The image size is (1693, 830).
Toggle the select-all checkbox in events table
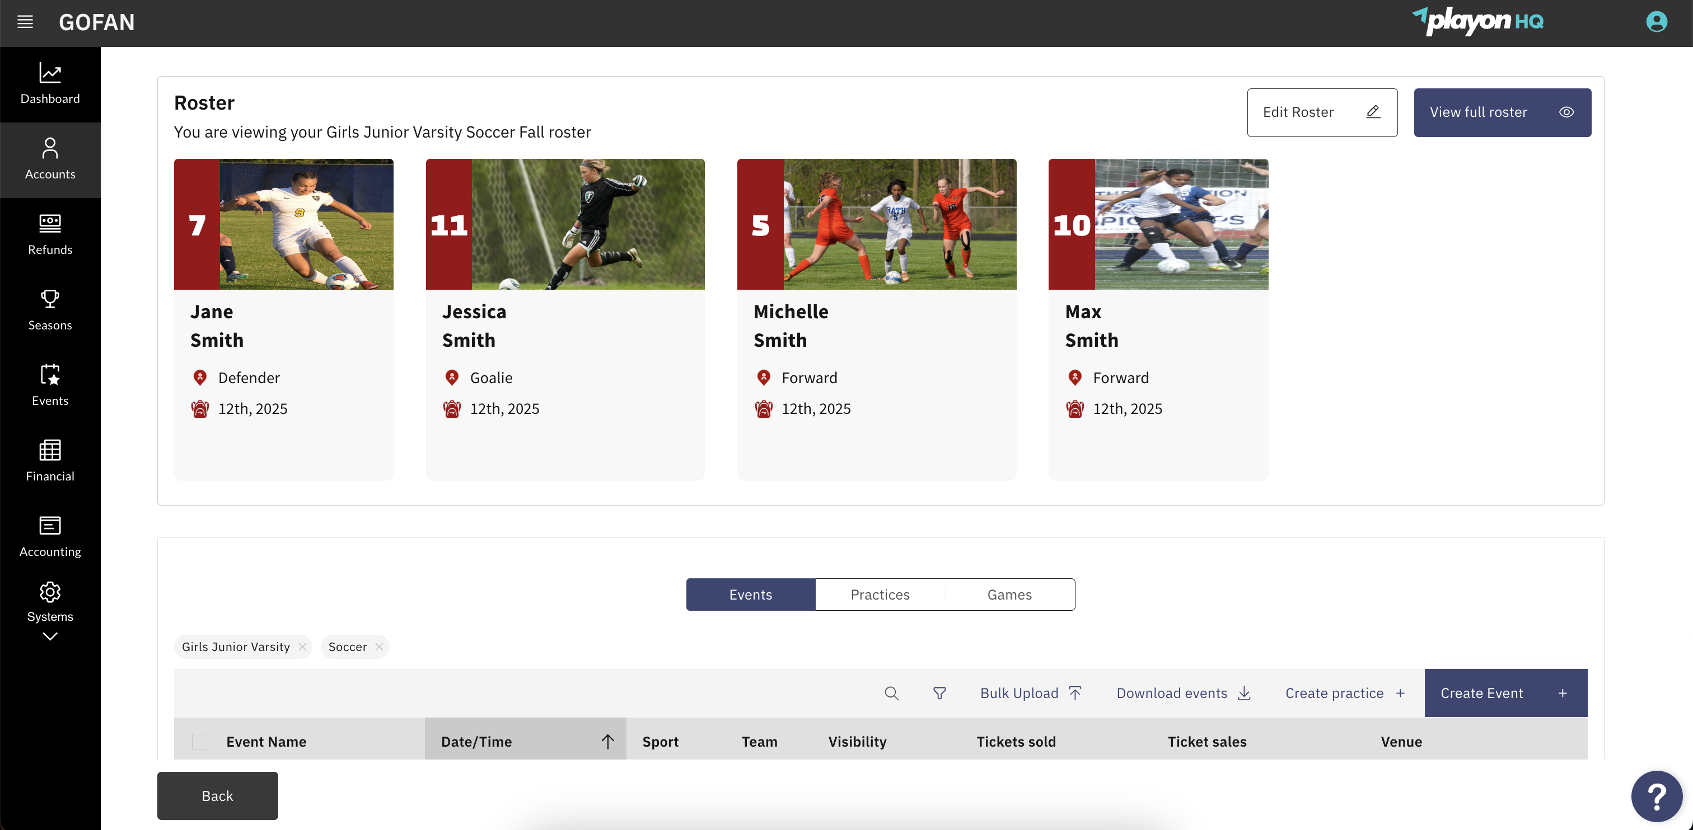[x=199, y=741]
